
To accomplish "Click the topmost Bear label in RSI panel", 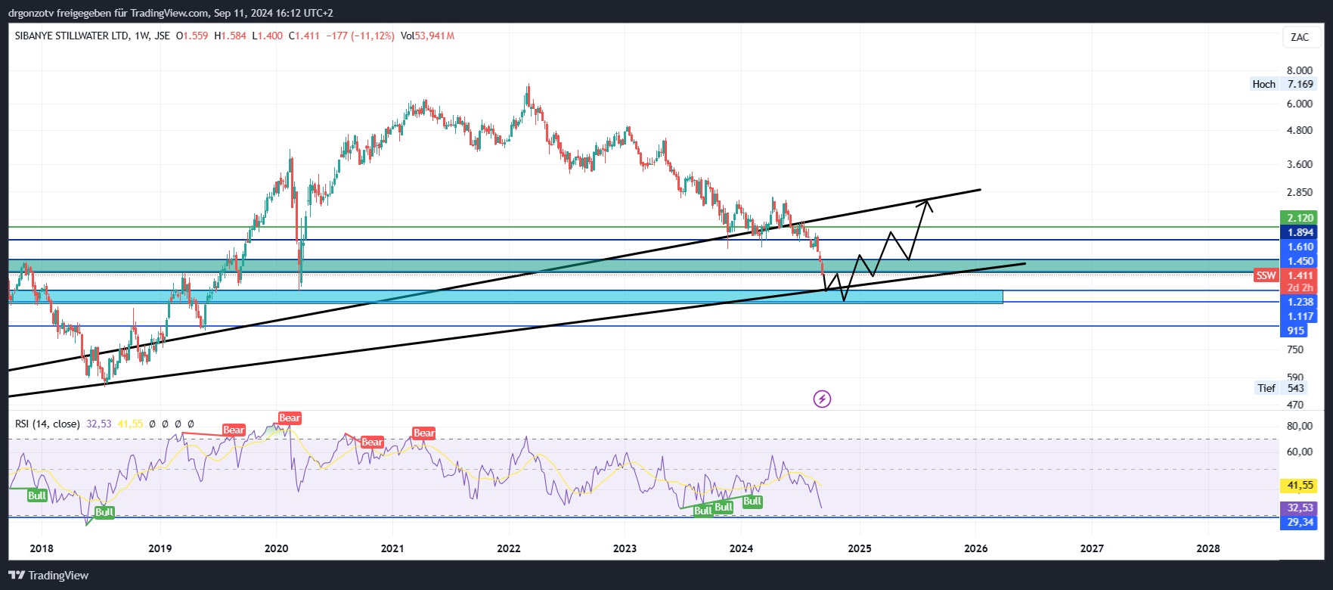I will tap(290, 418).
